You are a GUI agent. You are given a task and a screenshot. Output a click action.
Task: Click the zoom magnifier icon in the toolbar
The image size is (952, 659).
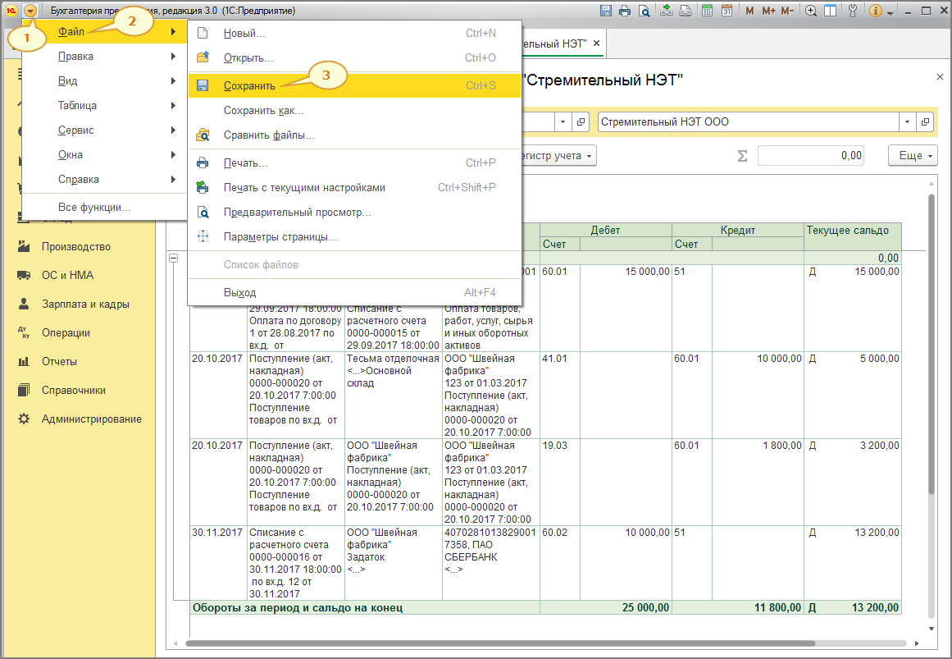pyautogui.click(x=811, y=11)
